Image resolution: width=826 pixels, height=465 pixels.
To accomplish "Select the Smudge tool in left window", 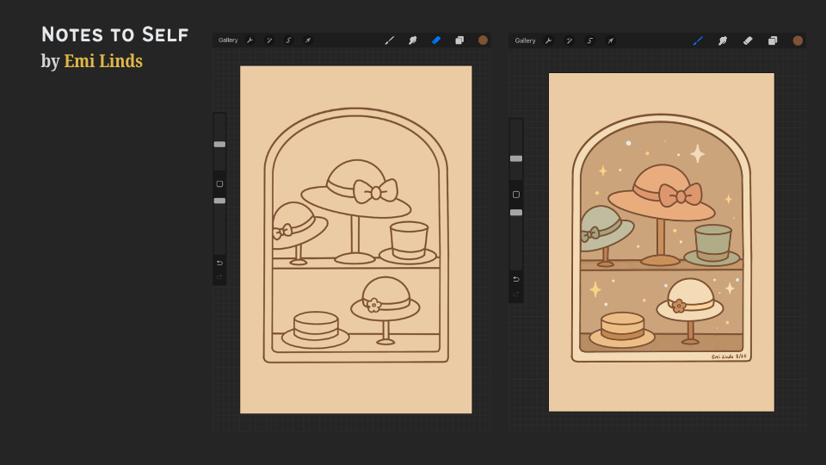I will [413, 40].
